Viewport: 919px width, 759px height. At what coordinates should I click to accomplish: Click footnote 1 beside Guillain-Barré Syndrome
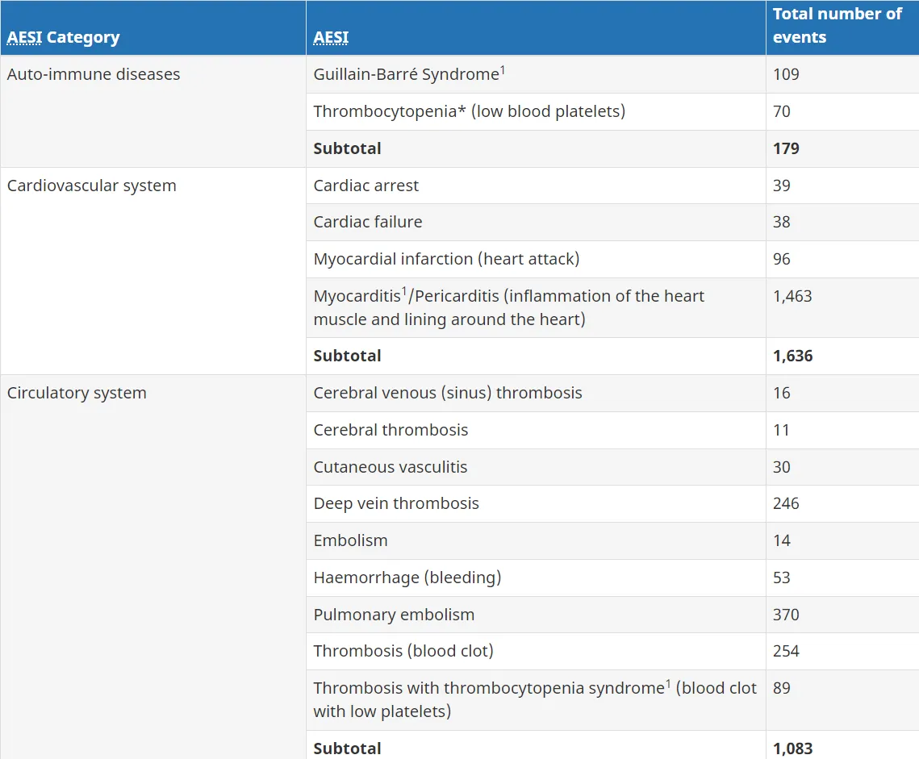(503, 69)
